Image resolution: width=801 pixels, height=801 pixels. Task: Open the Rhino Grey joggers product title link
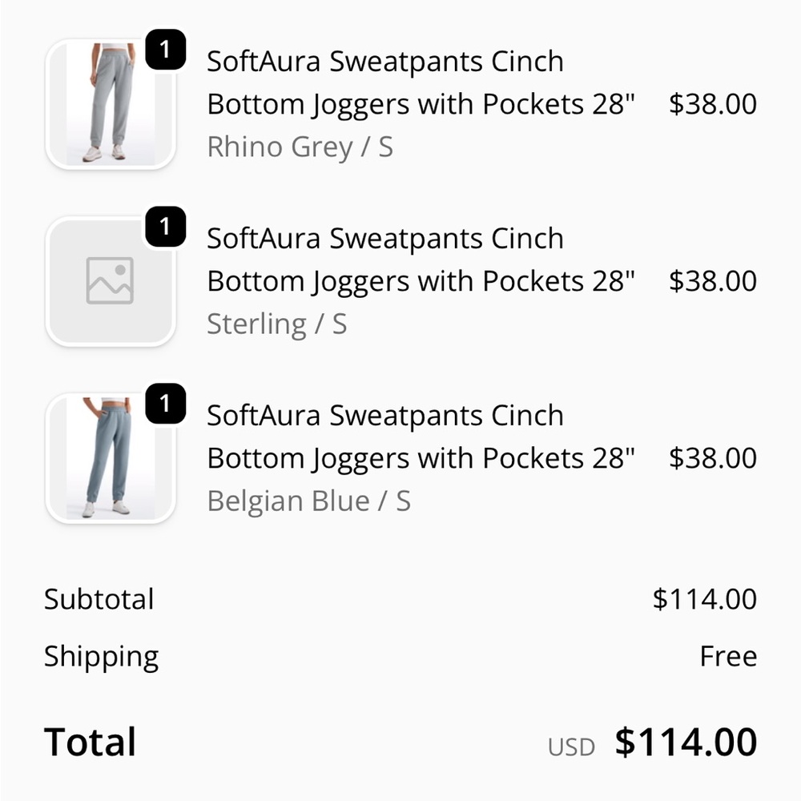pos(384,82)
